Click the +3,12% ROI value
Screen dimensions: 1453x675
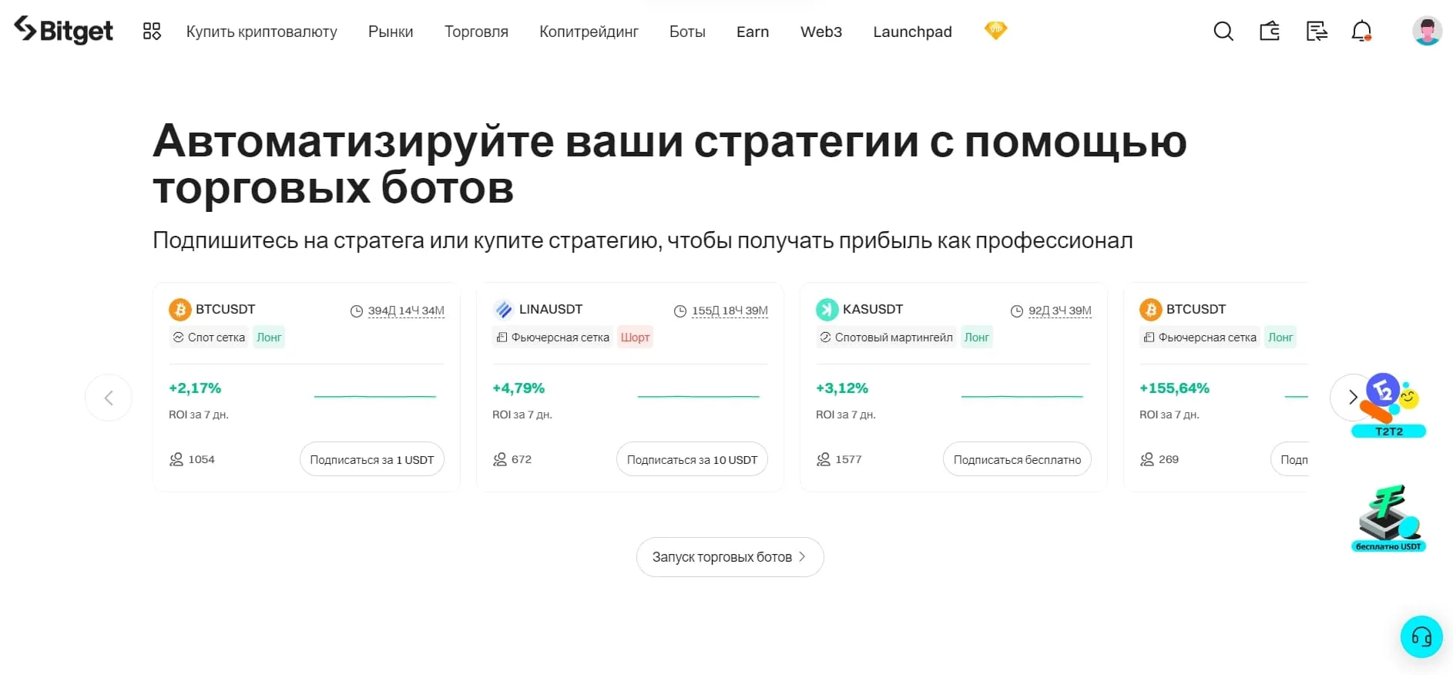(x=842, y=388)
